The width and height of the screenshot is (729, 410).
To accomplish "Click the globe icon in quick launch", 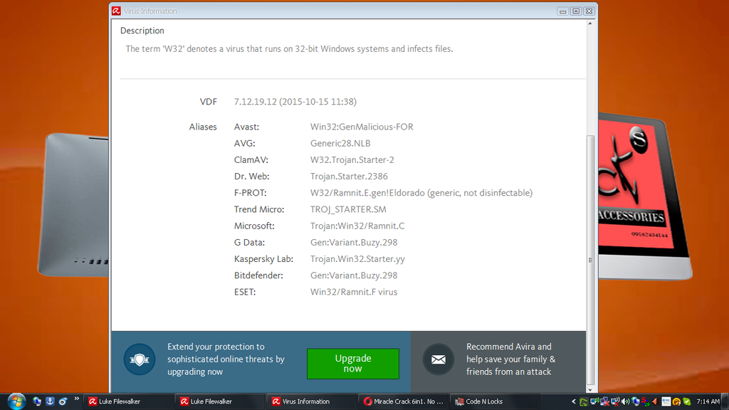I will tap(37, 401).
